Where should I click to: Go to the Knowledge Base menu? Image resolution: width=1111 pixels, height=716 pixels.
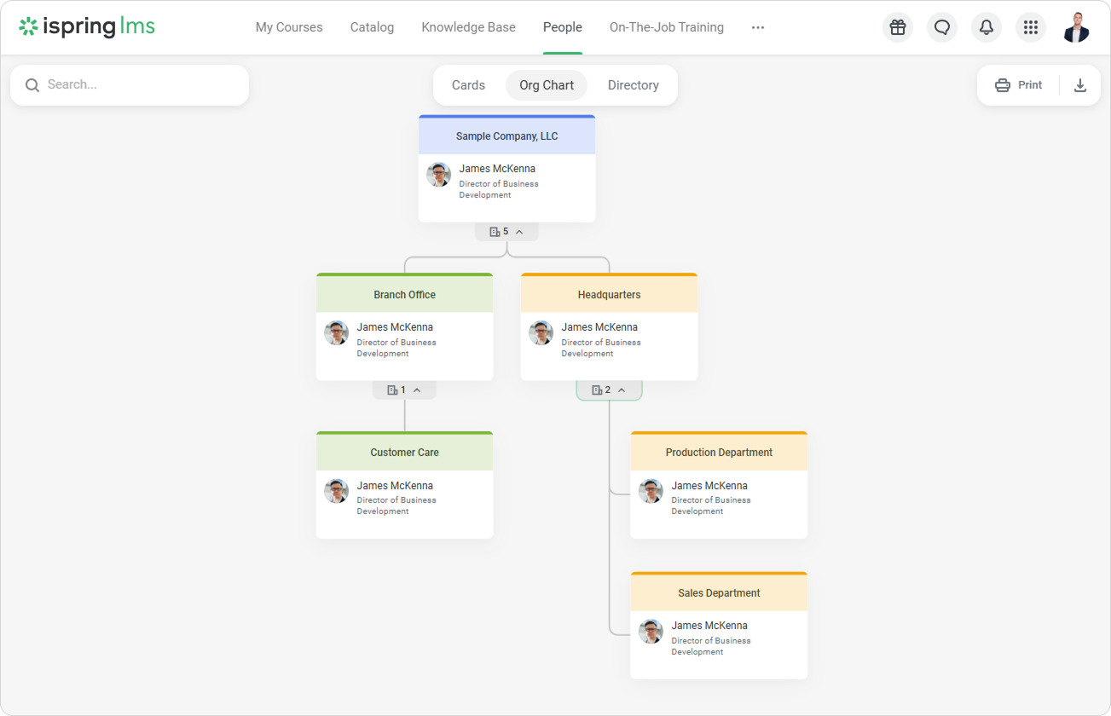click(x=468, y=27)
